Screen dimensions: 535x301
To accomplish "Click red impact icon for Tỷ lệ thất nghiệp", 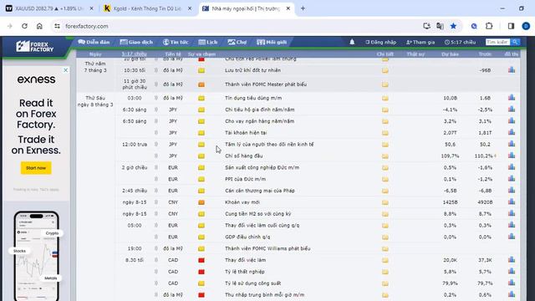I will pos(201,272).
